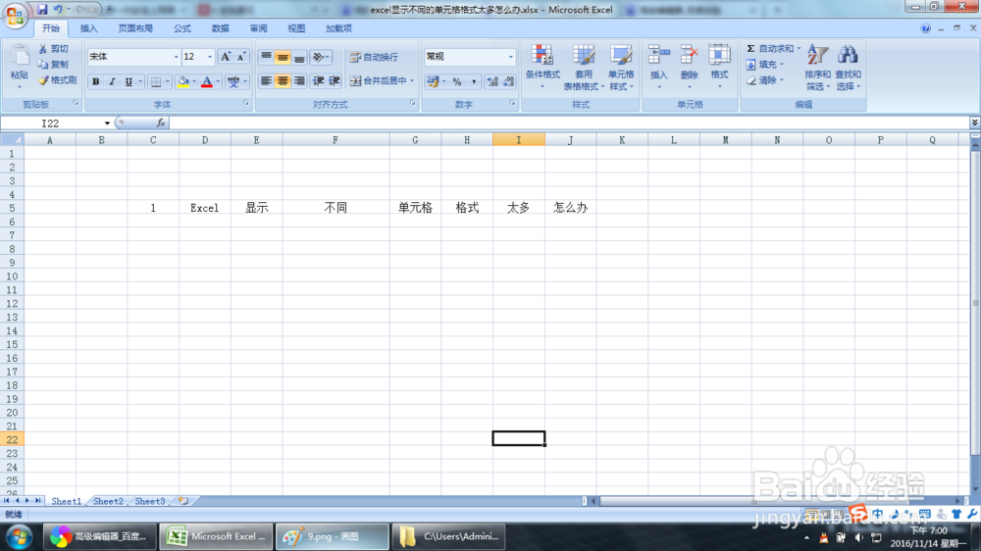Decrease font size with smaller A

click(x=241, y=57)
